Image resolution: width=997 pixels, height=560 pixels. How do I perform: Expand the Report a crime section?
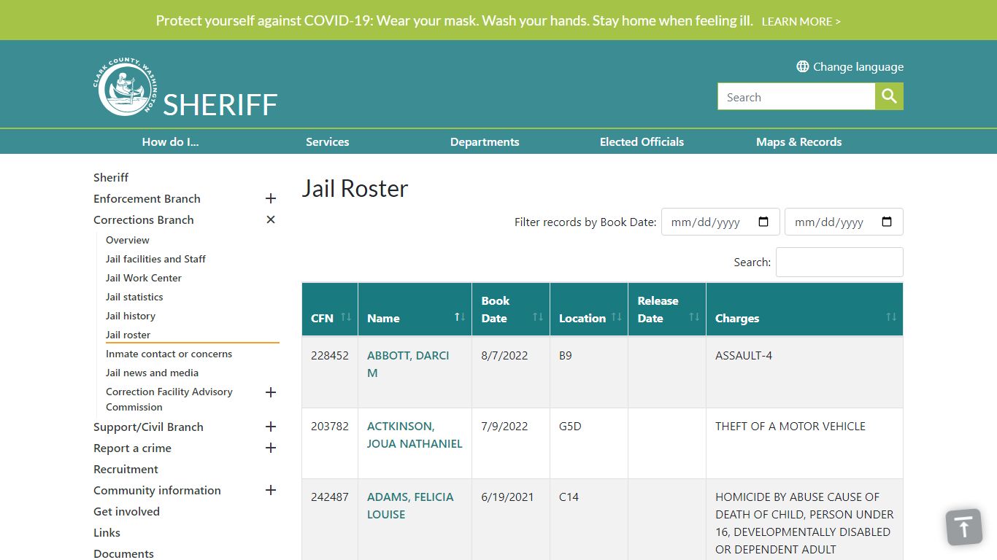(x=271, y=448)
